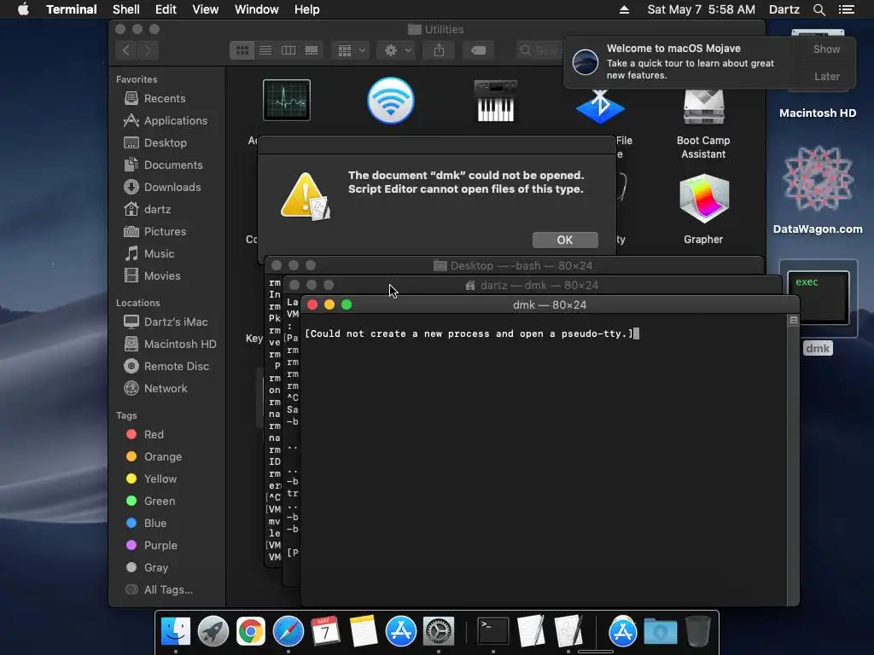The width and height of the screenshot is (874, 655).
Task: Switch Finder to gallery view
Action: pyautogui.click(x=312, y=50)
